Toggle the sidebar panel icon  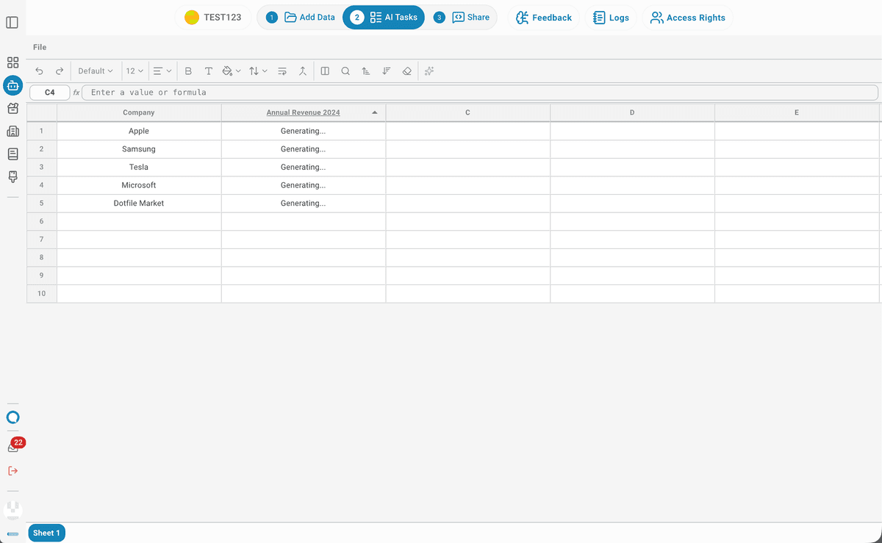(12, 23)
